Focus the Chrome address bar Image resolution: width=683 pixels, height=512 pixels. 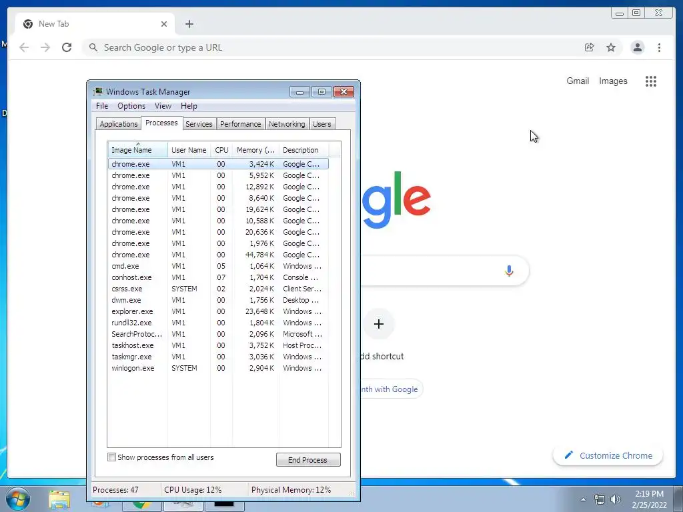pos(331,47)
